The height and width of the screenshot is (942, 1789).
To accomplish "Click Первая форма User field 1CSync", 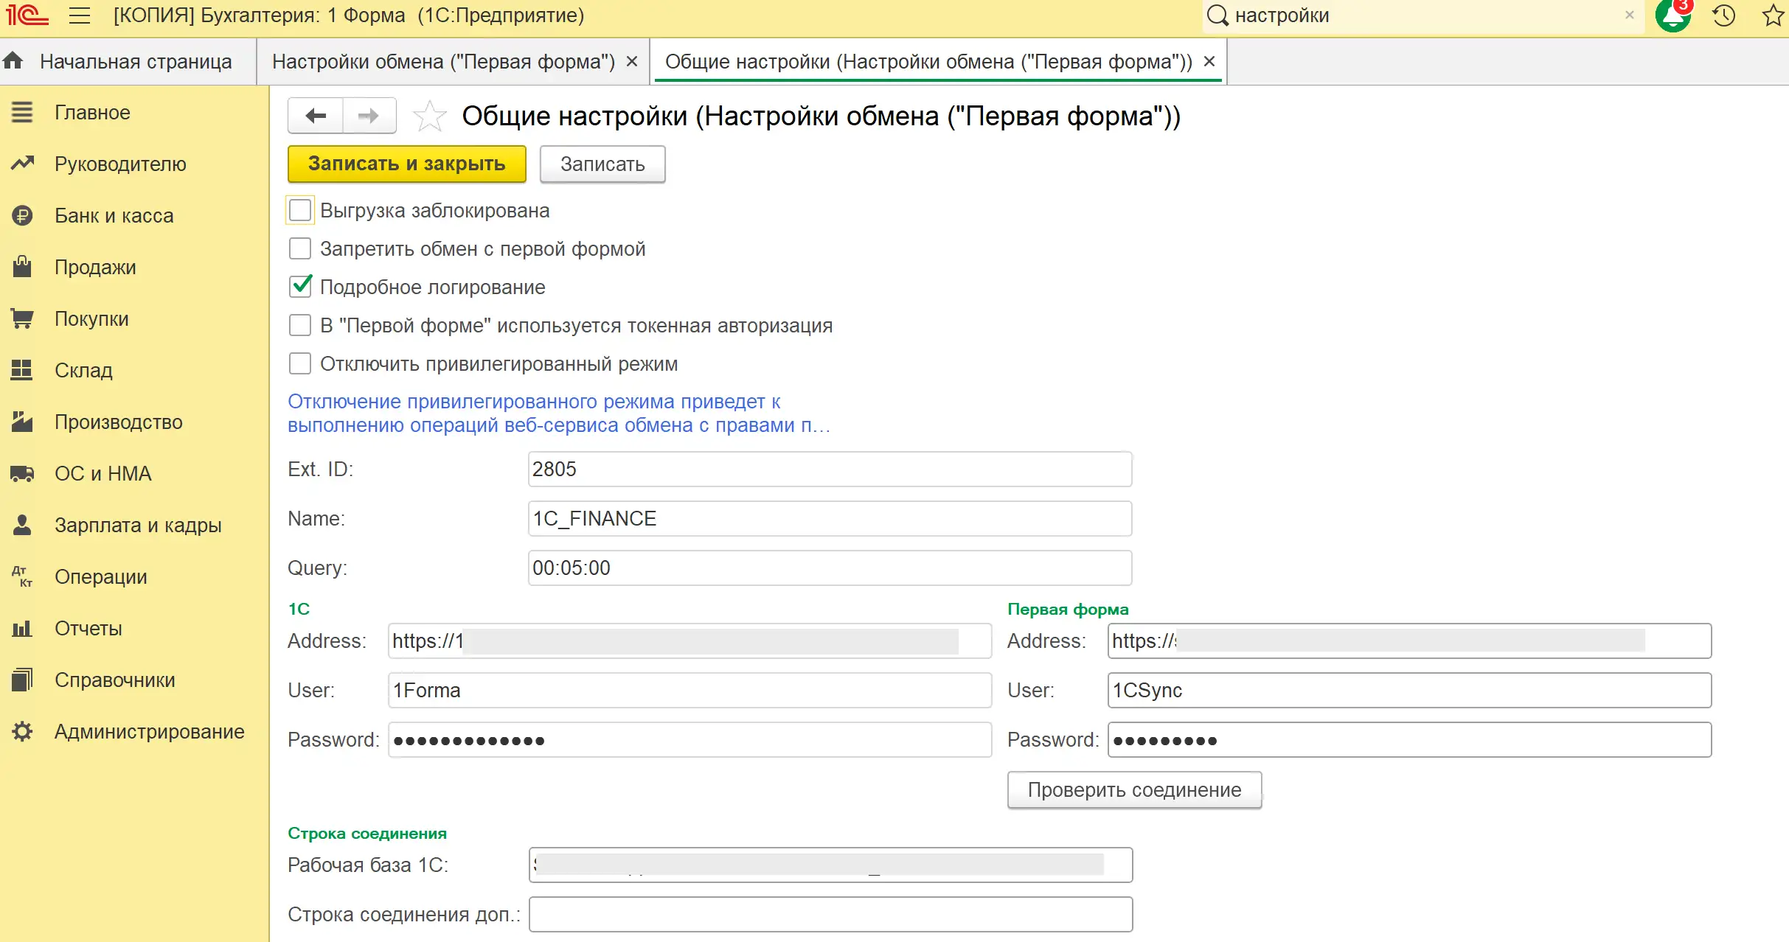I will pyautogui.click(x=1409, y=690).
